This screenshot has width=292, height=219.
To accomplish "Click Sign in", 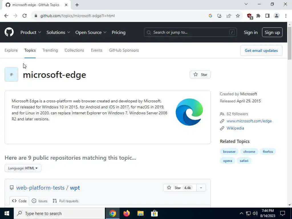I will coord(251,33).
